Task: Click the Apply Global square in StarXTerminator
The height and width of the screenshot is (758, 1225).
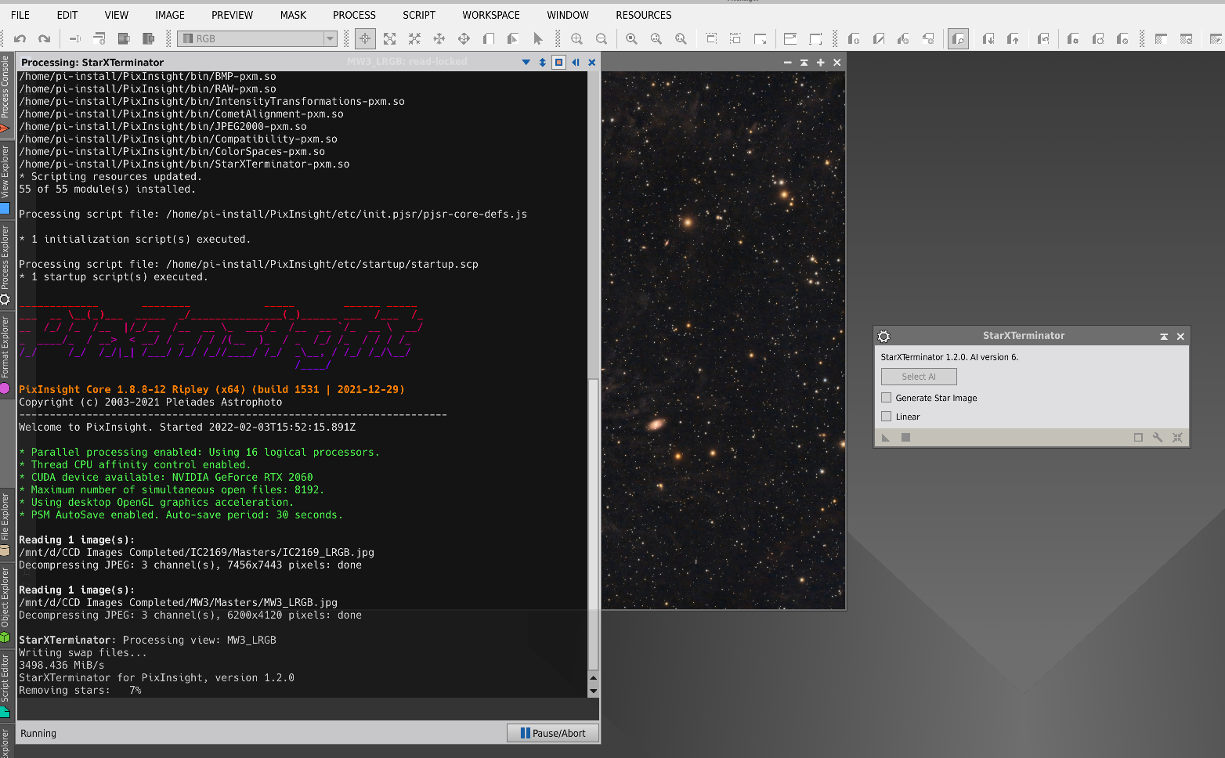Action: point(905,438)
